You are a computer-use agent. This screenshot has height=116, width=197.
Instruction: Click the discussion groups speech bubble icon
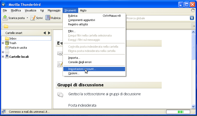60,94
